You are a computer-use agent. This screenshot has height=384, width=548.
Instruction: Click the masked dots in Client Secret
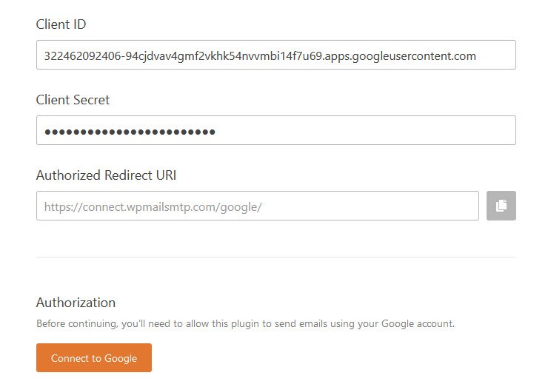pyautogui.click(x=130, y=132)
